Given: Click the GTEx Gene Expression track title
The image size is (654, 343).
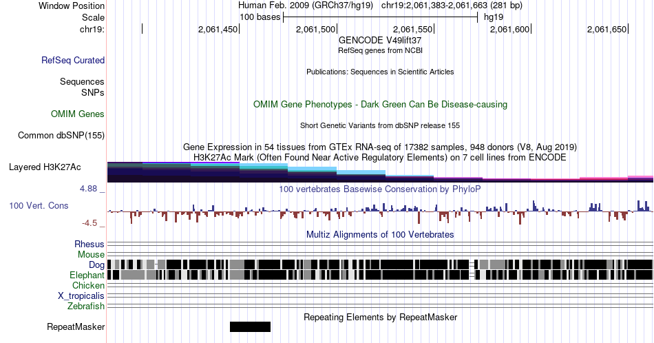Looking at the screenshot, I should point(380,147).
